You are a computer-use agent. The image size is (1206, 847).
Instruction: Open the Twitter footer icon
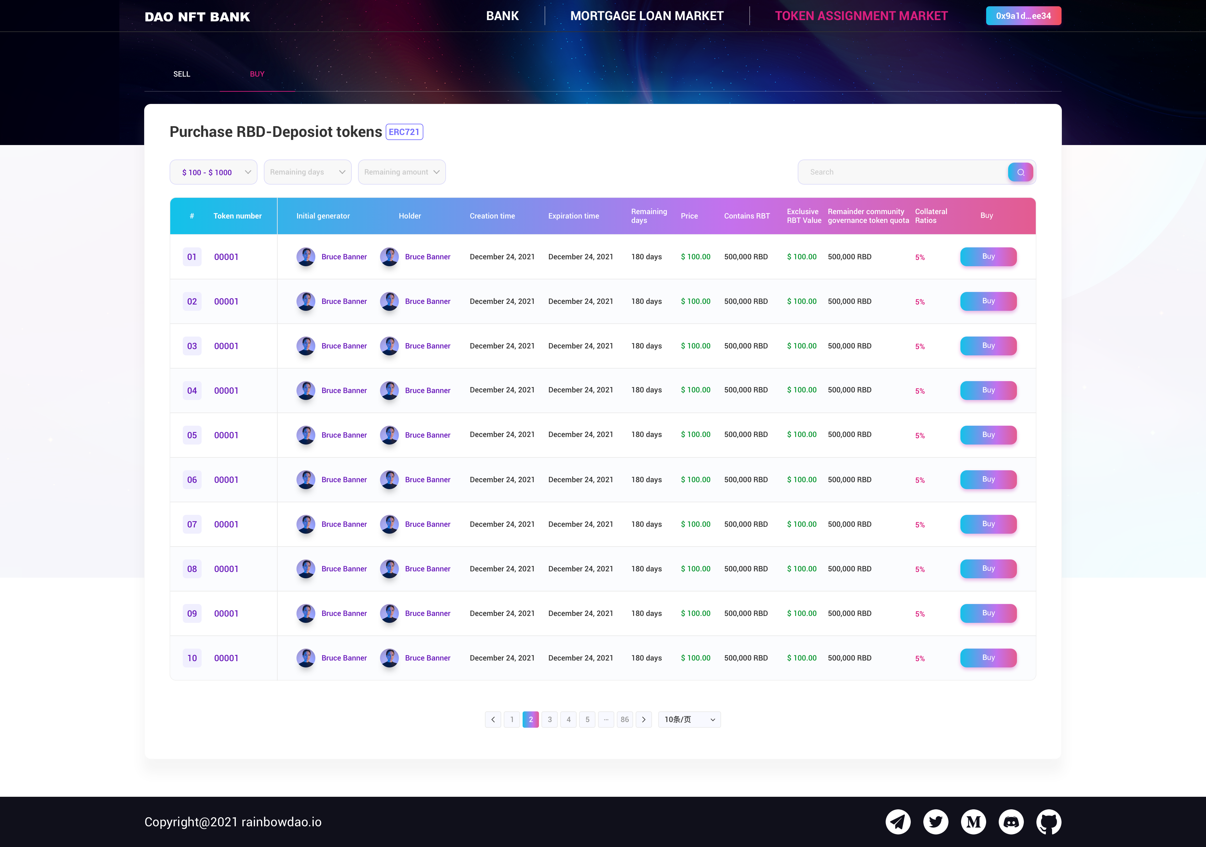(936, 822)
